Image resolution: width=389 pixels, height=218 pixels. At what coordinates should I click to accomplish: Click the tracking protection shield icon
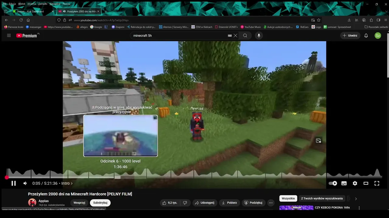[x=59, y=20]
